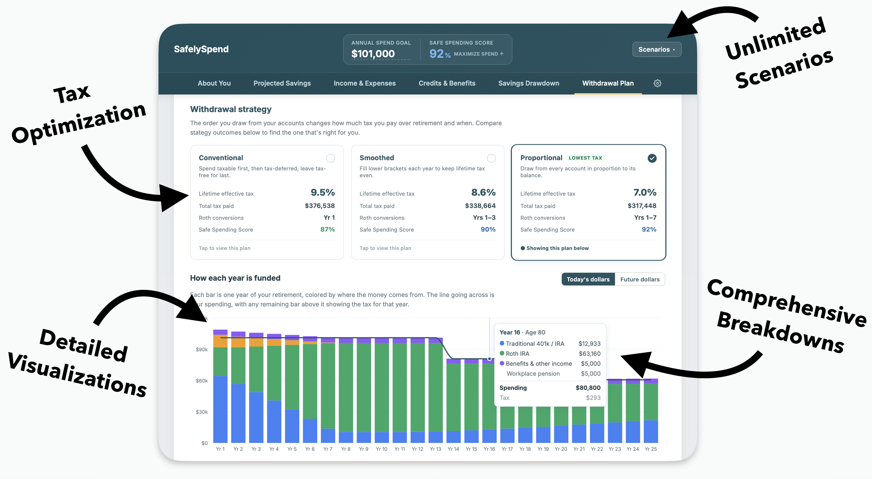Click the LOWEST TAX badge
The height and width of the screenshot is (479, 872).
[x=585, y=158]
